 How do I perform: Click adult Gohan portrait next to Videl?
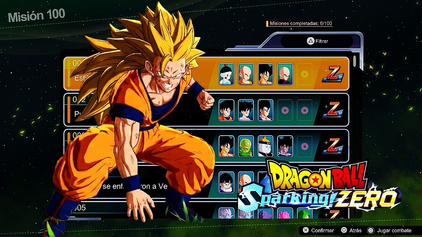coord(265,110)
